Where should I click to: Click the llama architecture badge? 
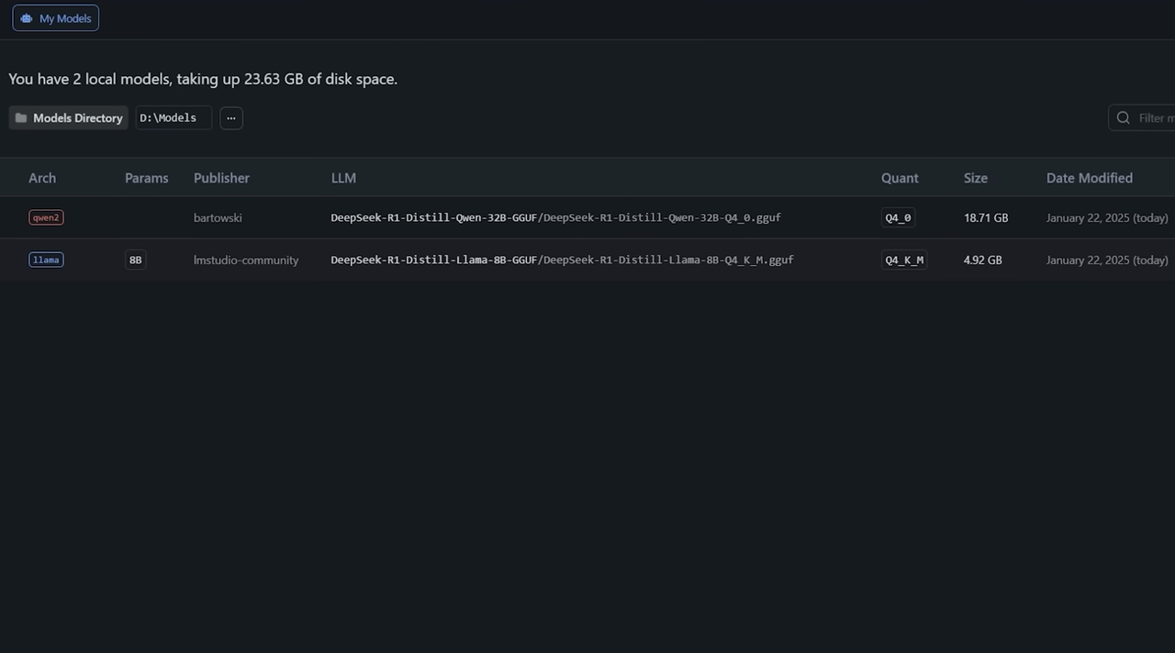(x=46, y=260)
